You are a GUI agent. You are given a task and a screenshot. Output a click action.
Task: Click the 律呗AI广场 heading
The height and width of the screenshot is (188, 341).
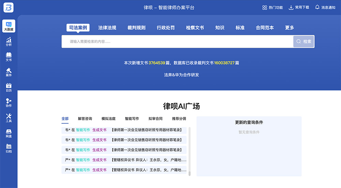(181, 106)
